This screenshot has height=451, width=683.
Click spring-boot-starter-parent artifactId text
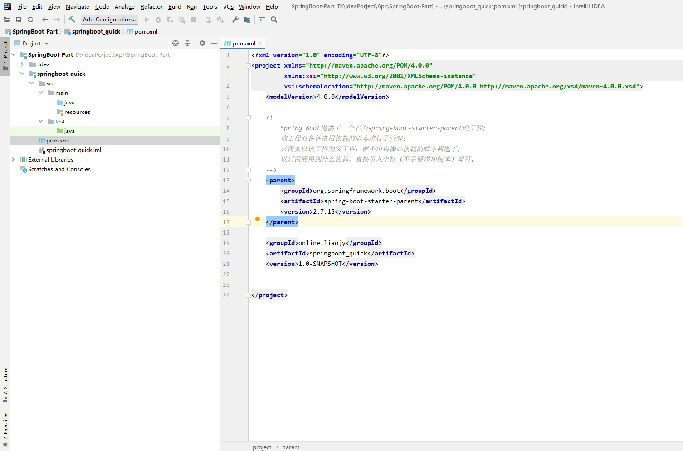(x=371, y=201)
